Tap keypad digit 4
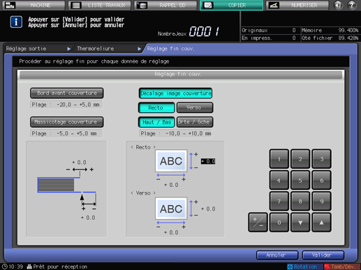 click(279, 180)
